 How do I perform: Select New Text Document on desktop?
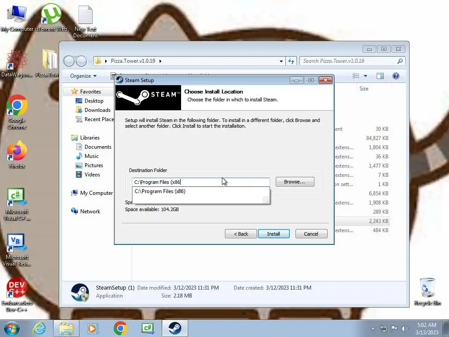(x=86, y=22)
